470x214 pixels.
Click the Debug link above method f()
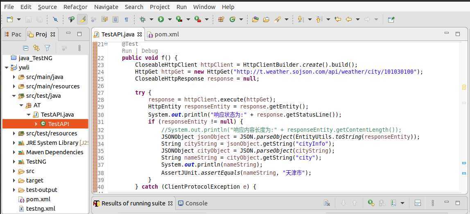click(149, 51)
